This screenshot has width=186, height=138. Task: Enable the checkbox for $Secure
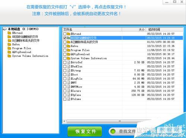click(x=65, y=91)
